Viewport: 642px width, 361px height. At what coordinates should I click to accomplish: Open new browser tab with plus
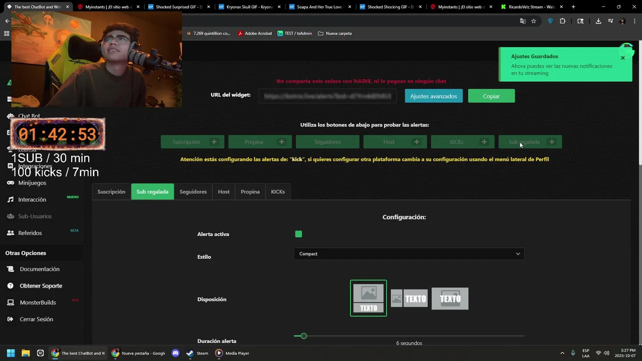coord(573,7)
